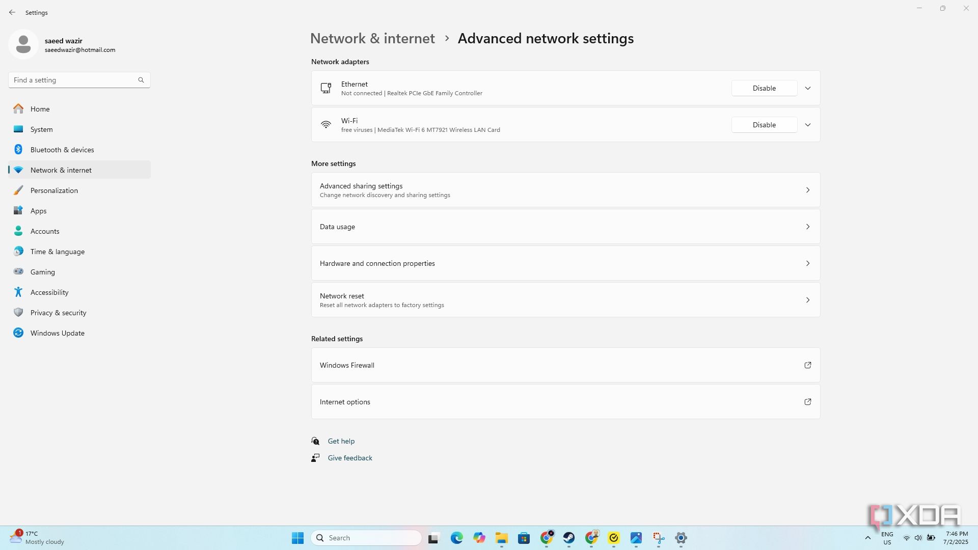
Task: Open Copilot from the taskbar
Action: click(x=479, y=538)
